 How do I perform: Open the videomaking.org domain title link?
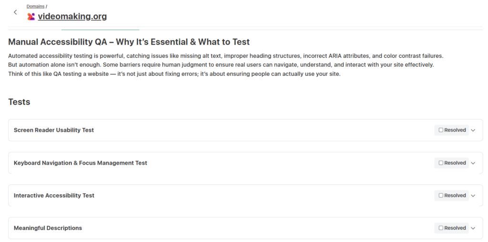coord(72,16)
